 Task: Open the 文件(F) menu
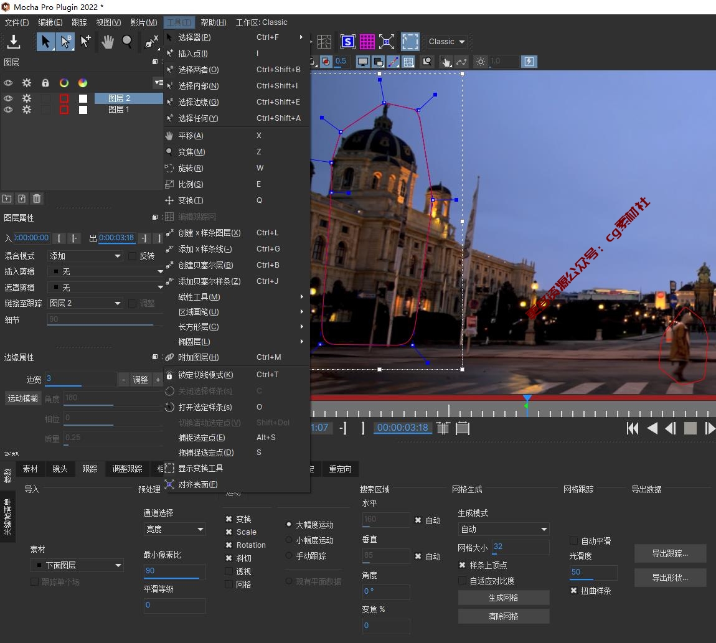[16, 22]
